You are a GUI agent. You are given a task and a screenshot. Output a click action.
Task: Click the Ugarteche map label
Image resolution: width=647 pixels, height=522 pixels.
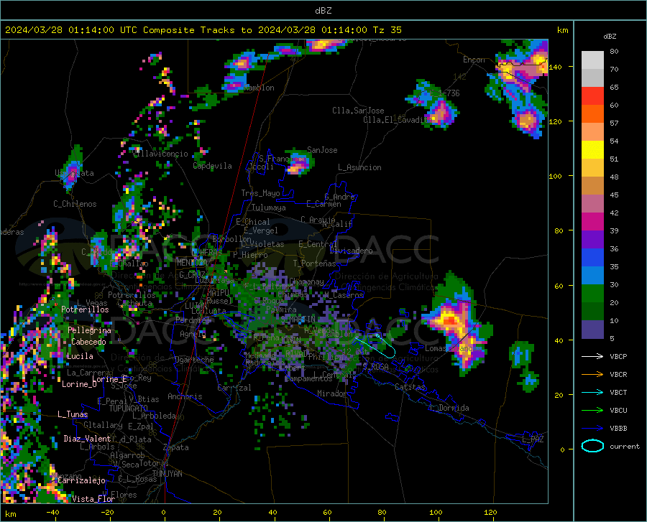click(x=194, y=360)
